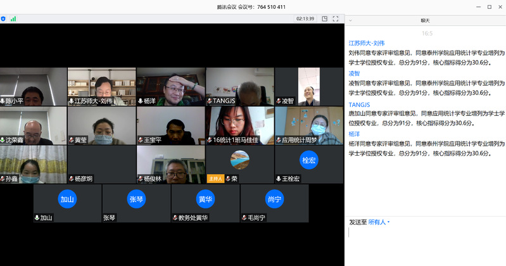Click the meeting duration timer 02:13:39

coord(305,19)
